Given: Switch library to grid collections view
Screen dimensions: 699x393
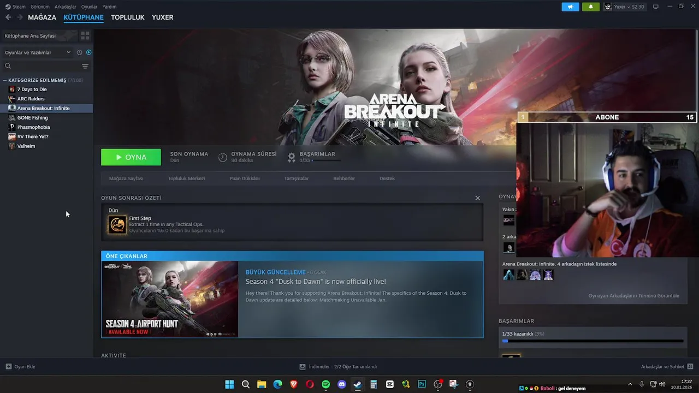Looking at the screenshot, I should tap(85, 35).
